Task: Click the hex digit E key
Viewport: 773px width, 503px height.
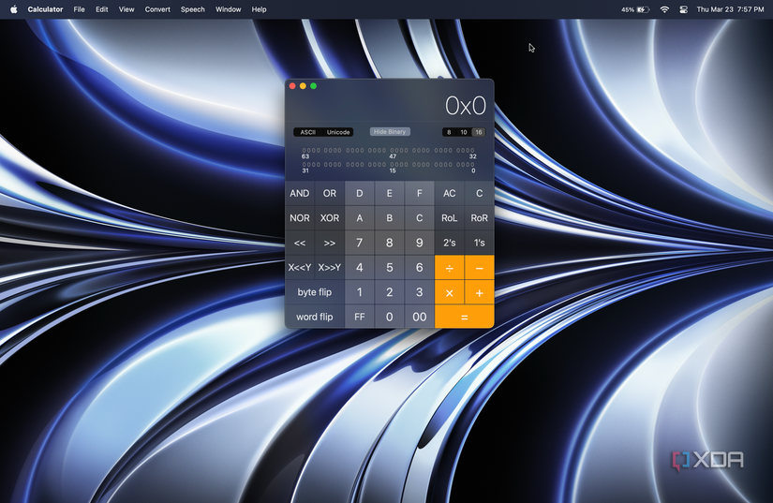Action: point(390,193)
